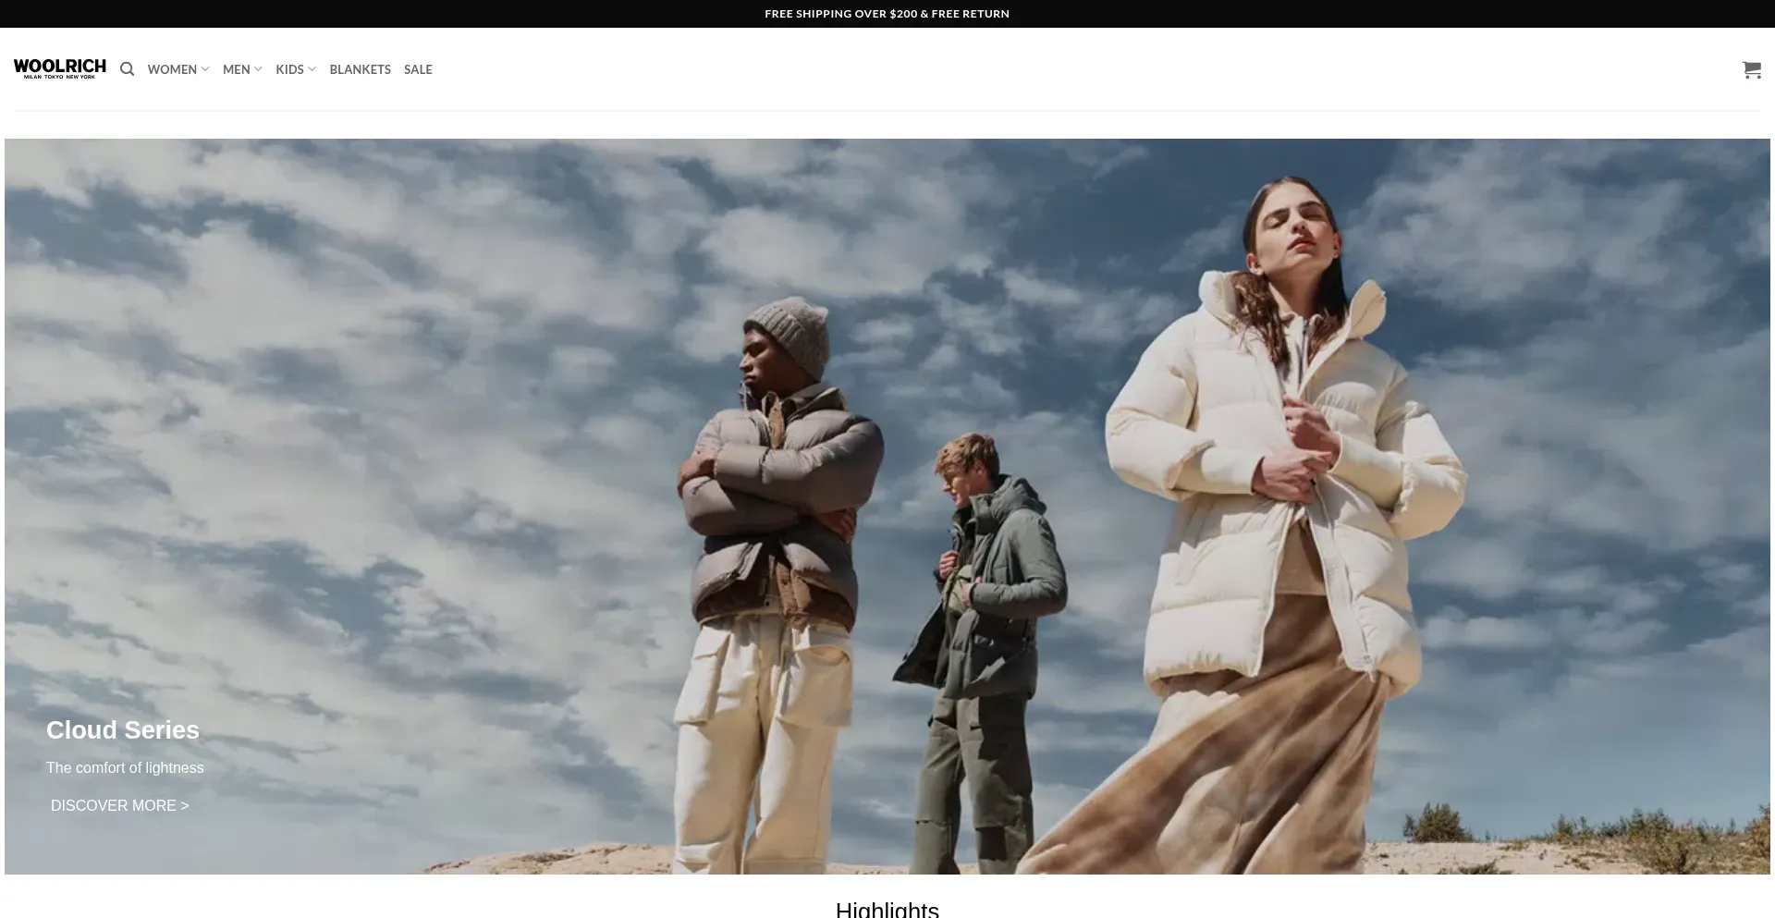The image size is (1775, 918).
Task: Click the DISCOVER MORE > link
Action: [120, 805]
